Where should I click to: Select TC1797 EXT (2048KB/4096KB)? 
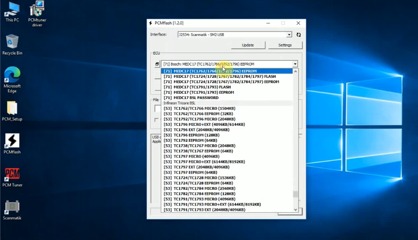pos(227,167)
